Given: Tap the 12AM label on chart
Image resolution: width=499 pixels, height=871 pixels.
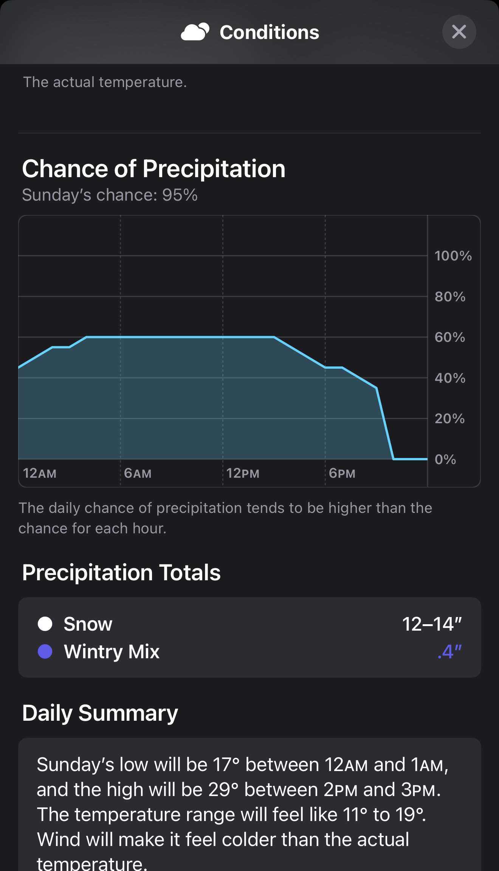Looking at the screenshot, I should 40,473.
